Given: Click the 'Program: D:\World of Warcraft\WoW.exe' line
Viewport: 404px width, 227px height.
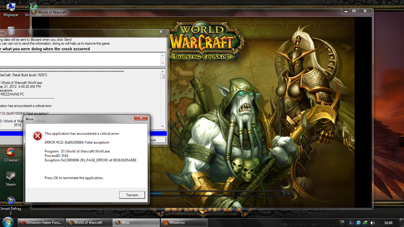Looking at the screenshot, I should tap(77, 151).
